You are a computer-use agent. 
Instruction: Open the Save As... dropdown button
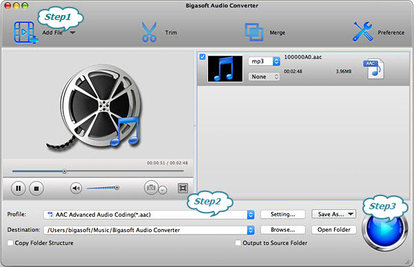click(x=333, y=214)
